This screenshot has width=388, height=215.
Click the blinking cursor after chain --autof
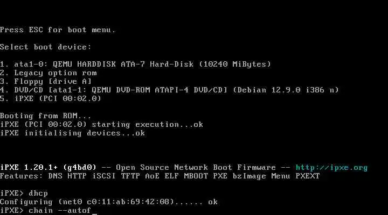point(94,211)
